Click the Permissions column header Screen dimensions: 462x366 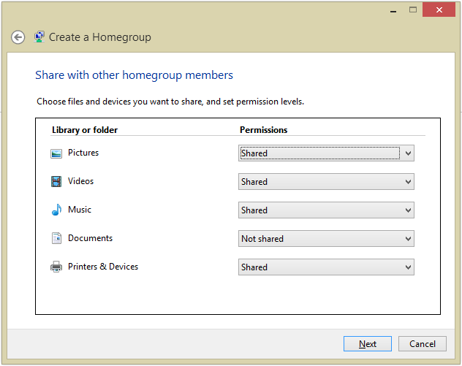[264, 130]
